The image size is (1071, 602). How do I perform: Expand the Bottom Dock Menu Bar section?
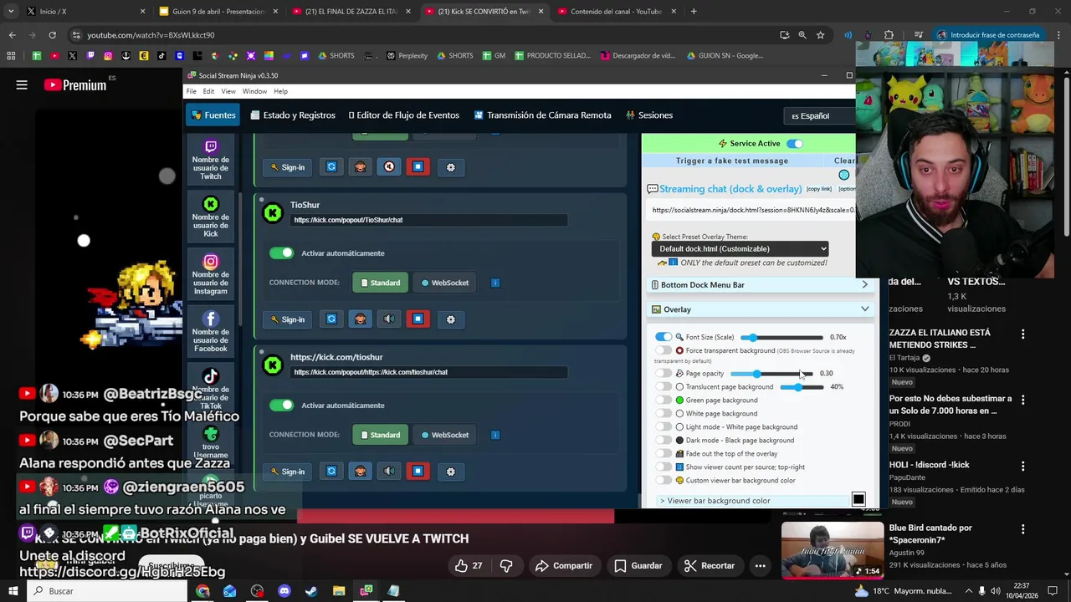click(760, 285)
